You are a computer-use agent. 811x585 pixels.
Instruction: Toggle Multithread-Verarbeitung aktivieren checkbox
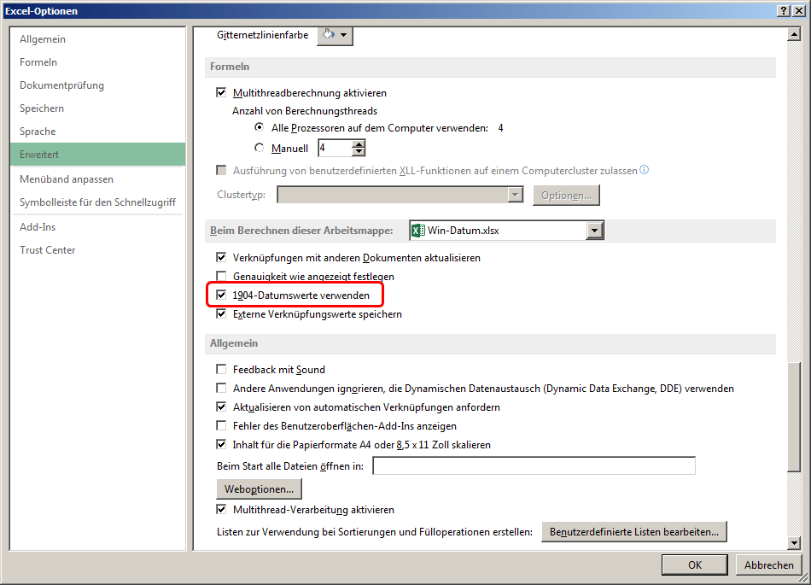(221, 509)
